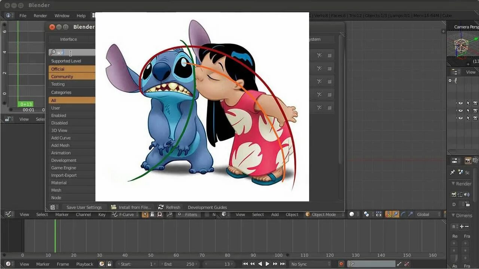The image size is (479, 269).
Task: Click the render animation clapperboard icon
Action: point(460,195)
